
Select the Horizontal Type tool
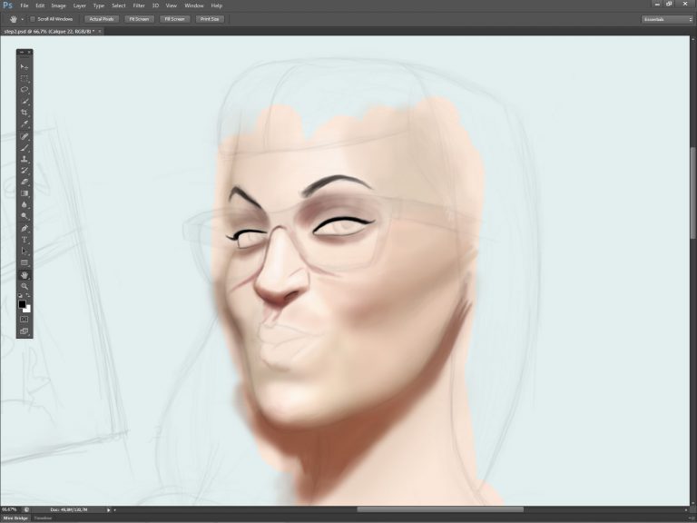point(25,240)
